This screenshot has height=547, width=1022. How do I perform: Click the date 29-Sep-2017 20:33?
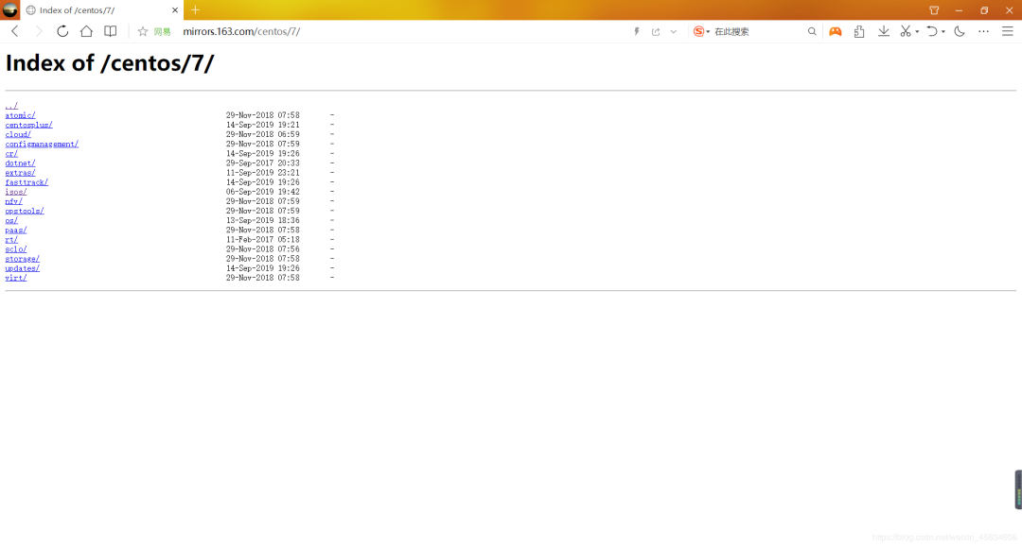click(263, 163)
